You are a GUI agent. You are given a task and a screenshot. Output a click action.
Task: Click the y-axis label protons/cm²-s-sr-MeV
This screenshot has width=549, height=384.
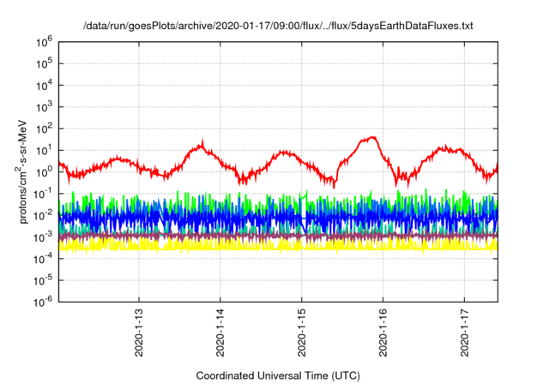pos(21,171)
